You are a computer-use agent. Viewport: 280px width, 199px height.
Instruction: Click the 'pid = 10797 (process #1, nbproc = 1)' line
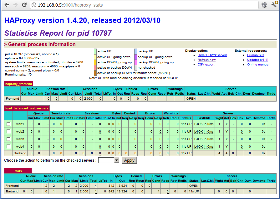(32, 54)
